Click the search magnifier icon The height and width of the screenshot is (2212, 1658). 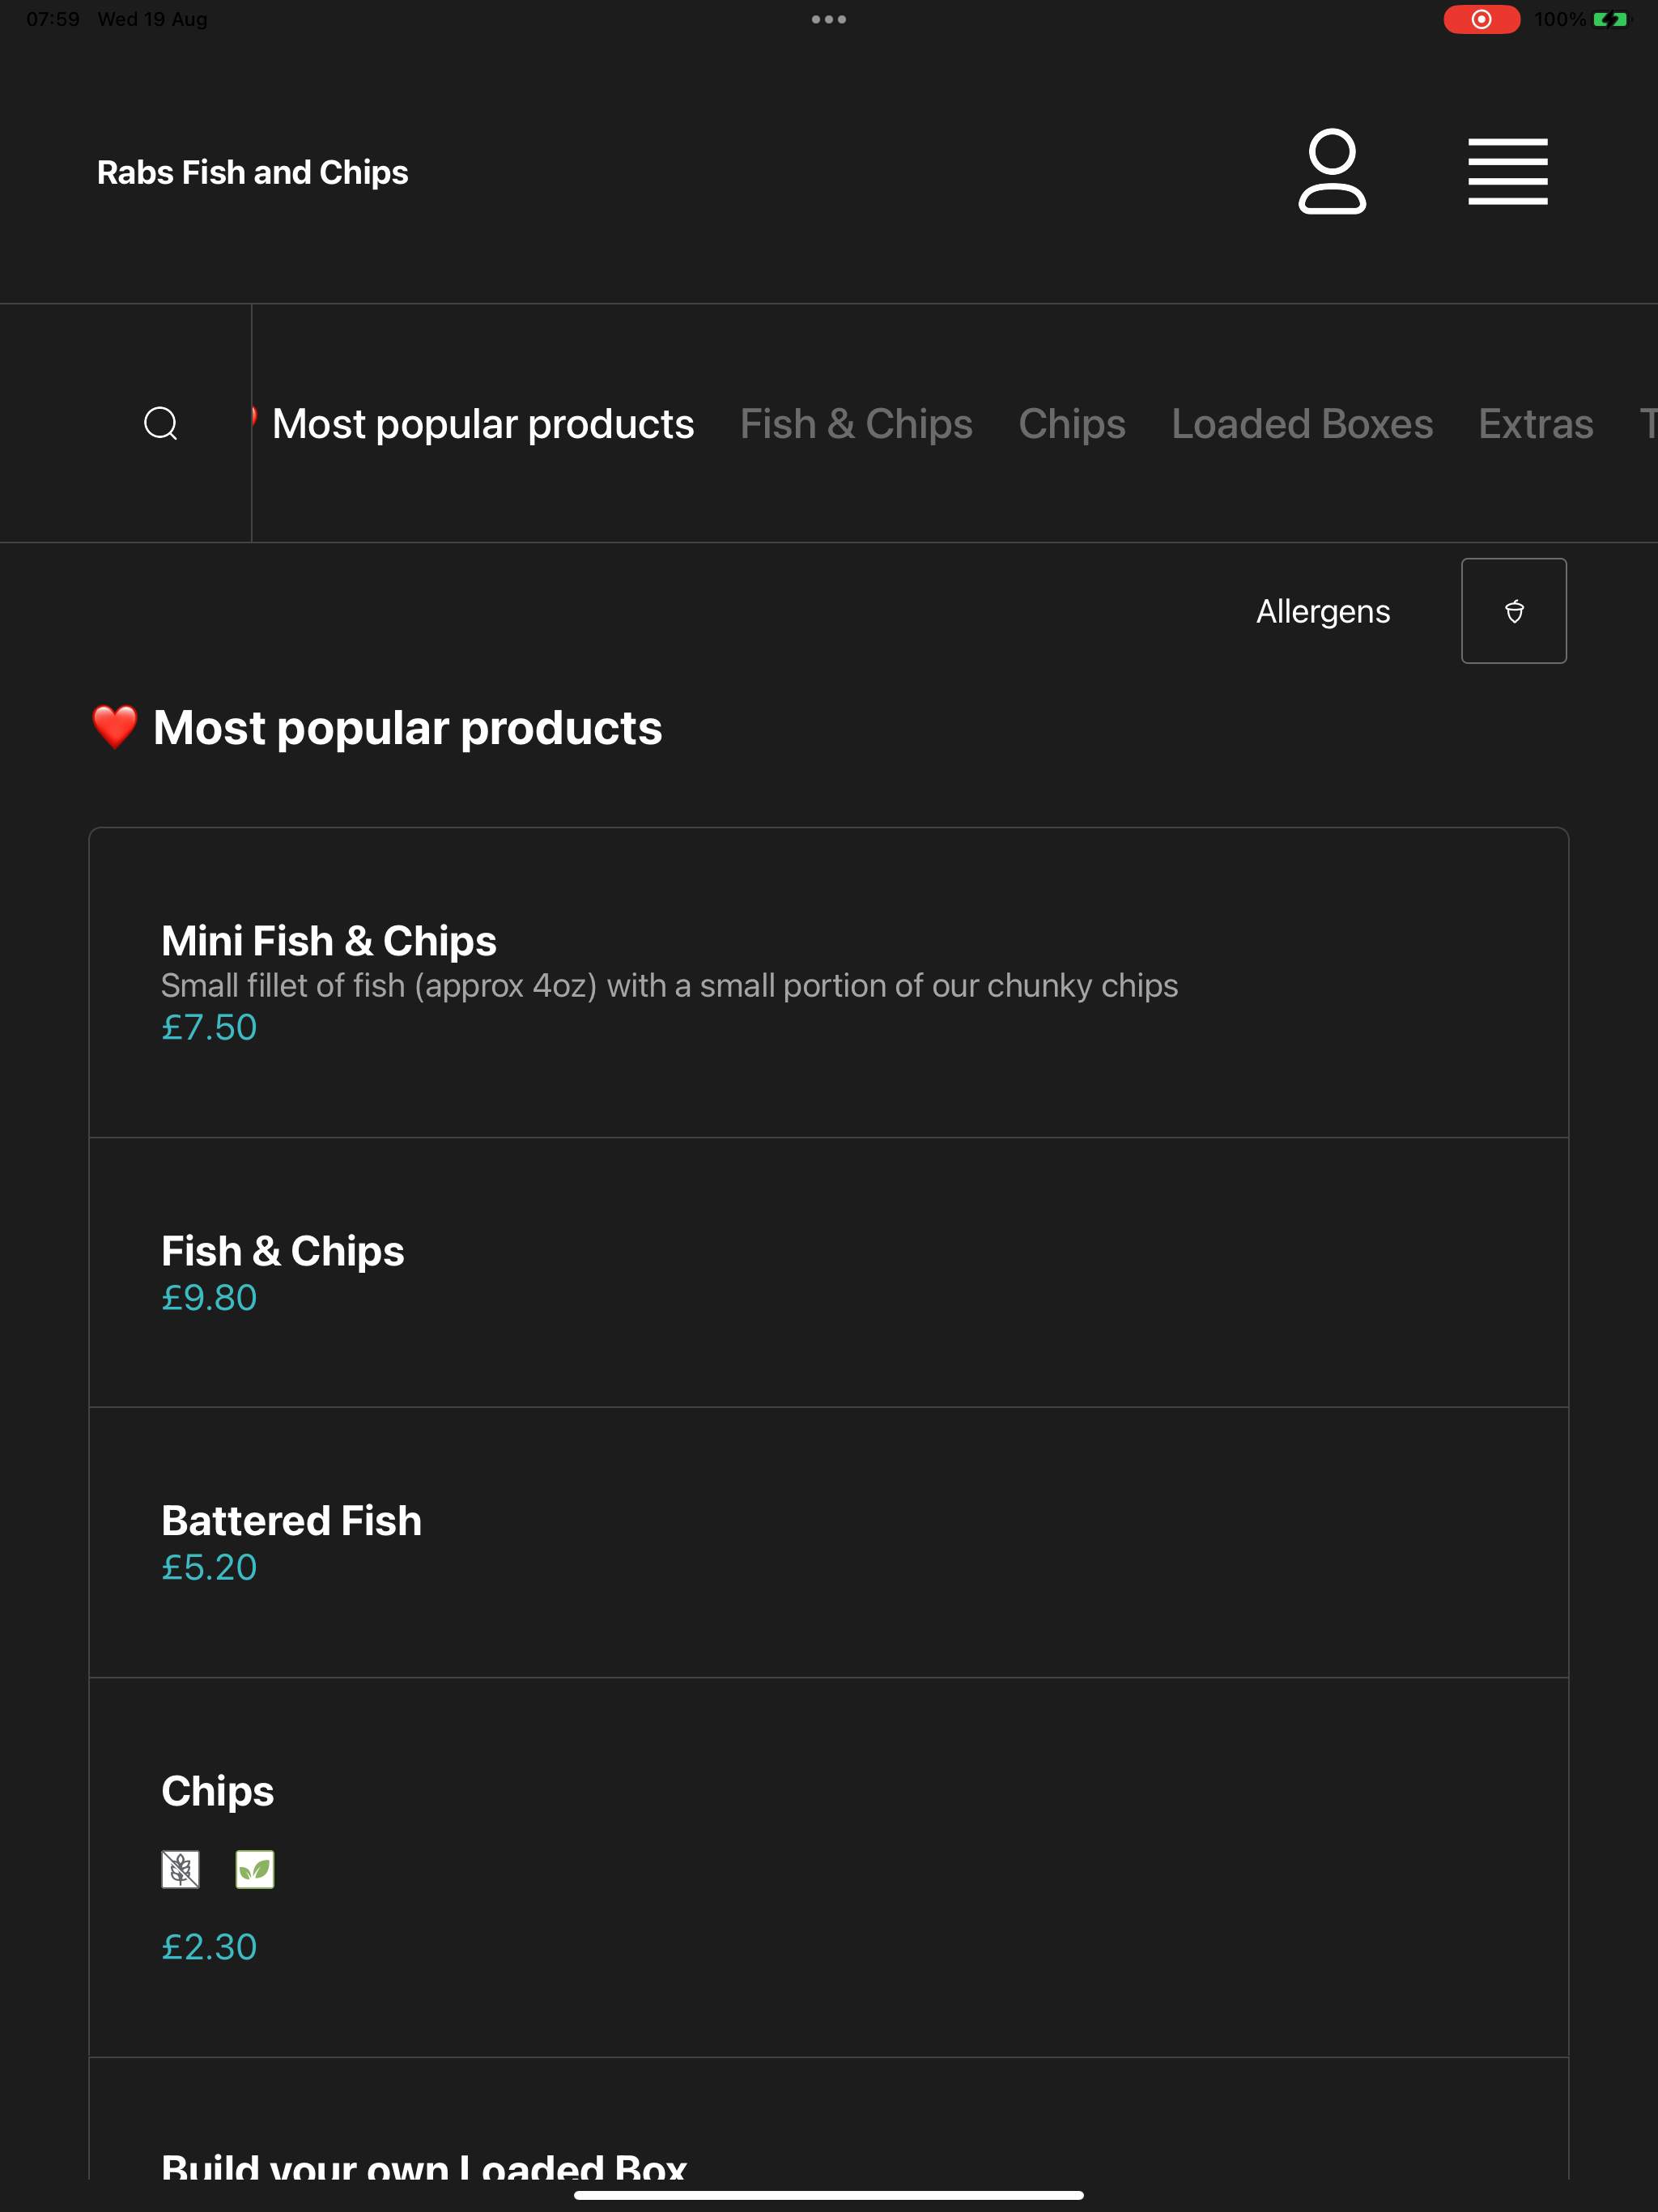[x=161, y=423]
